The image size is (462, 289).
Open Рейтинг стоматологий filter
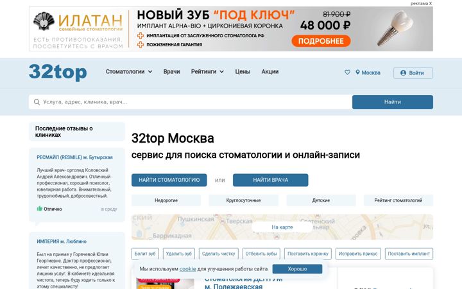pos(398,200)
